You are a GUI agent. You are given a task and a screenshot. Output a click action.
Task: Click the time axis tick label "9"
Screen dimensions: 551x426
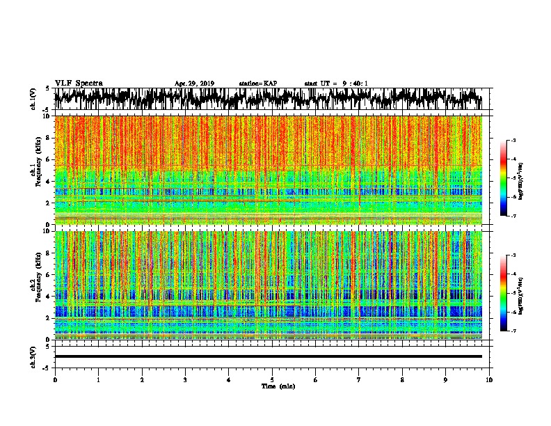(445, 380)
